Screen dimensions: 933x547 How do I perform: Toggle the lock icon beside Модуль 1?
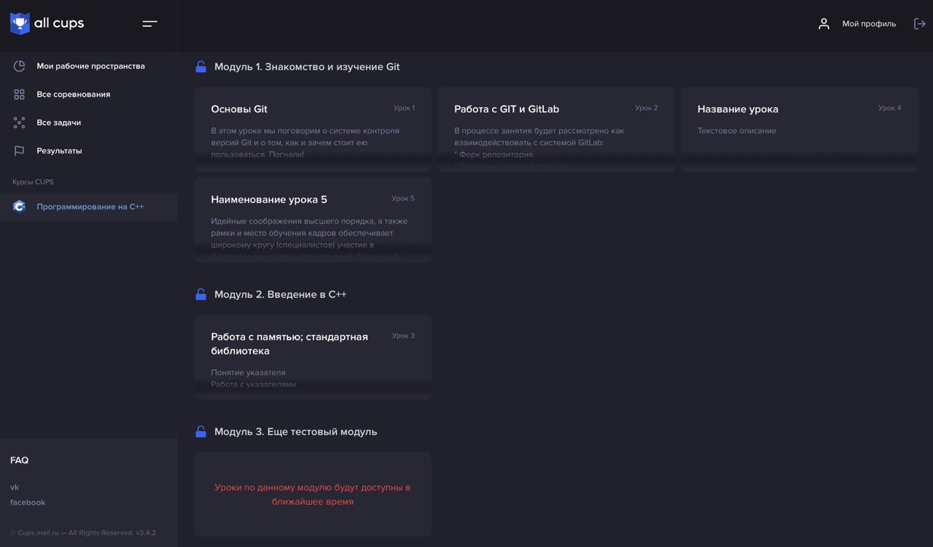pyautogui.click(x=200, y=67)
